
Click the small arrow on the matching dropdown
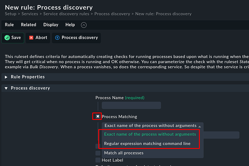(200, 127)
